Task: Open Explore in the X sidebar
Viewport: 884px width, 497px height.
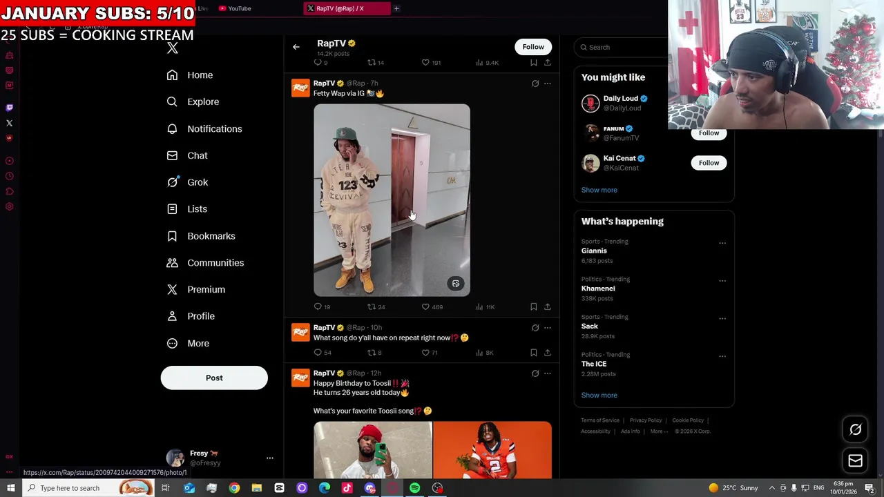Action: (x=193, y=101)
